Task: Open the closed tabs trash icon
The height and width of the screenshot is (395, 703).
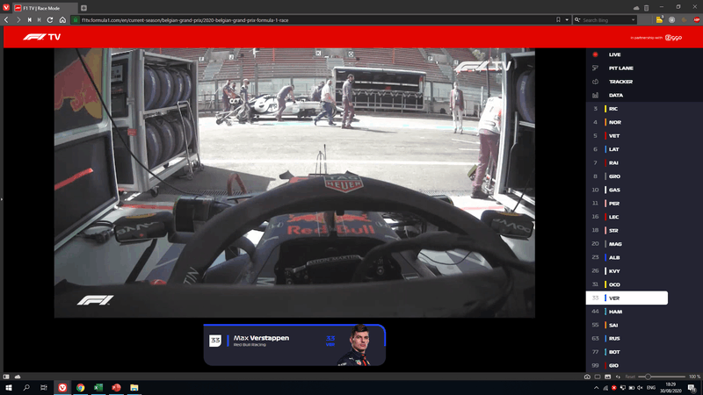Action: (647, 8)
